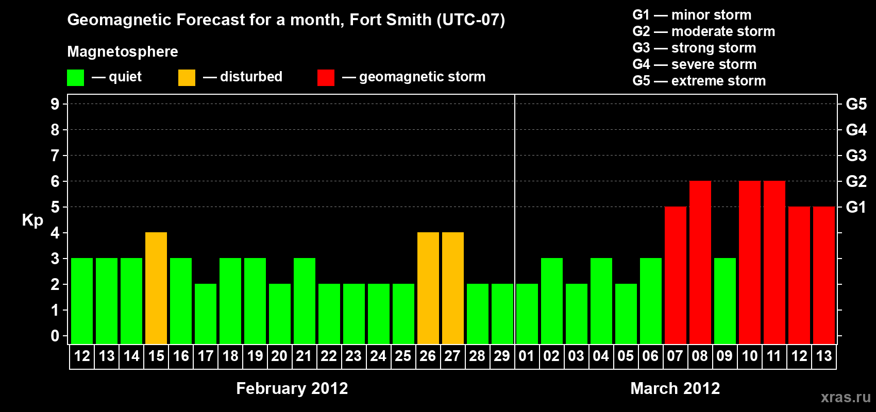Click the 'G5 — extreme storm' legend line
876x412 pixels.
click(x=699, y=81)
